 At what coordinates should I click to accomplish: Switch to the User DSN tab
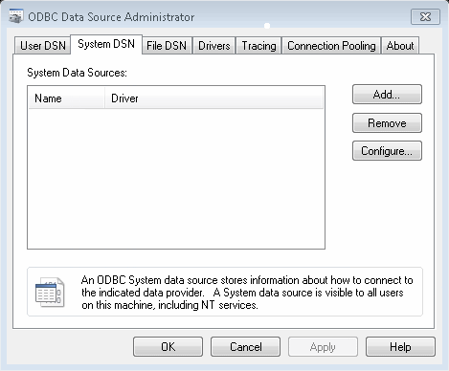point(42,46)
